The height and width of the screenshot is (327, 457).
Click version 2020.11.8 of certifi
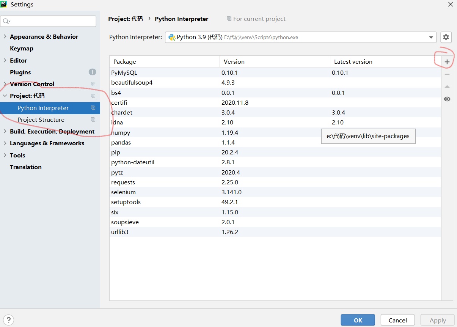click(x=235, y=102)
